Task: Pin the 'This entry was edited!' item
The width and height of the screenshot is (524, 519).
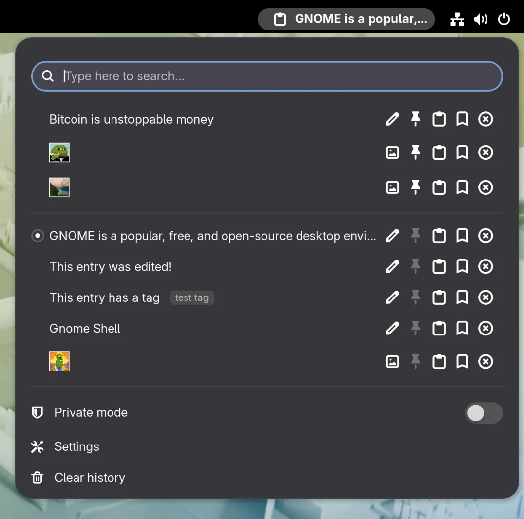Action: point(415,267)
